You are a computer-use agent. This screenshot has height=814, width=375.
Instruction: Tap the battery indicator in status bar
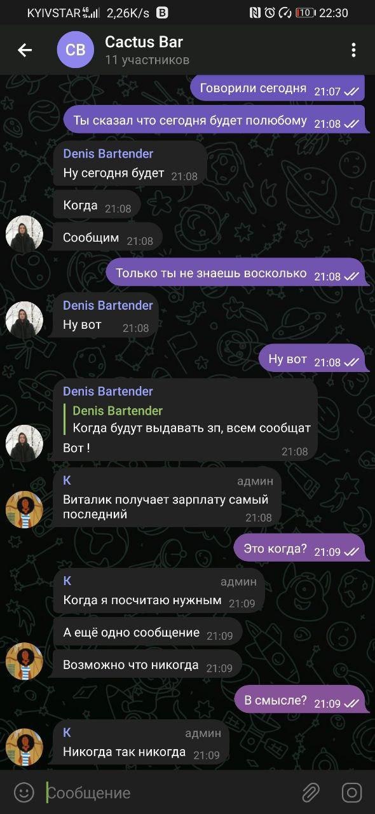306,13
